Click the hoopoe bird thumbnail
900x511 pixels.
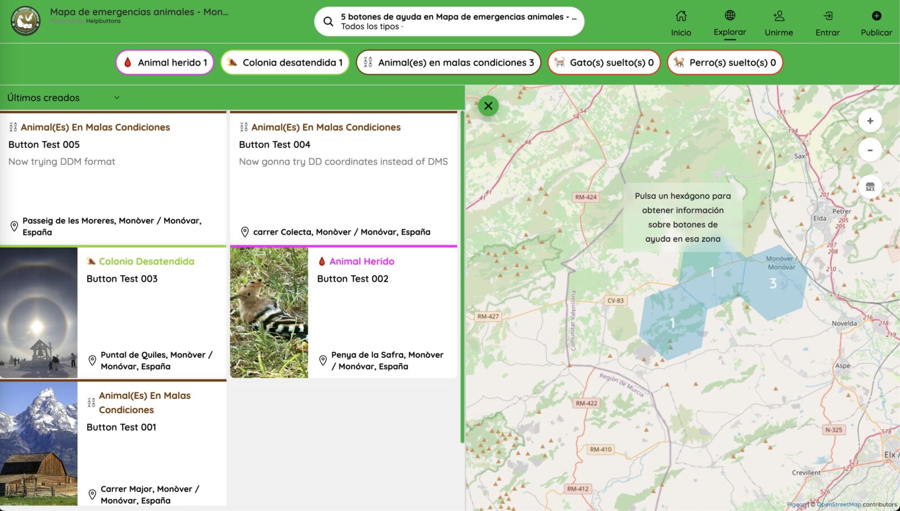(x=269, y=312)
